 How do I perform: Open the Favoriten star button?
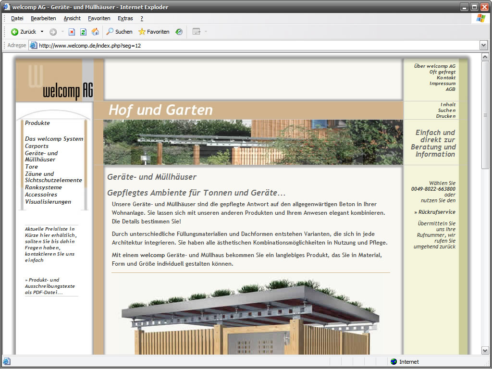coord(154,32)
